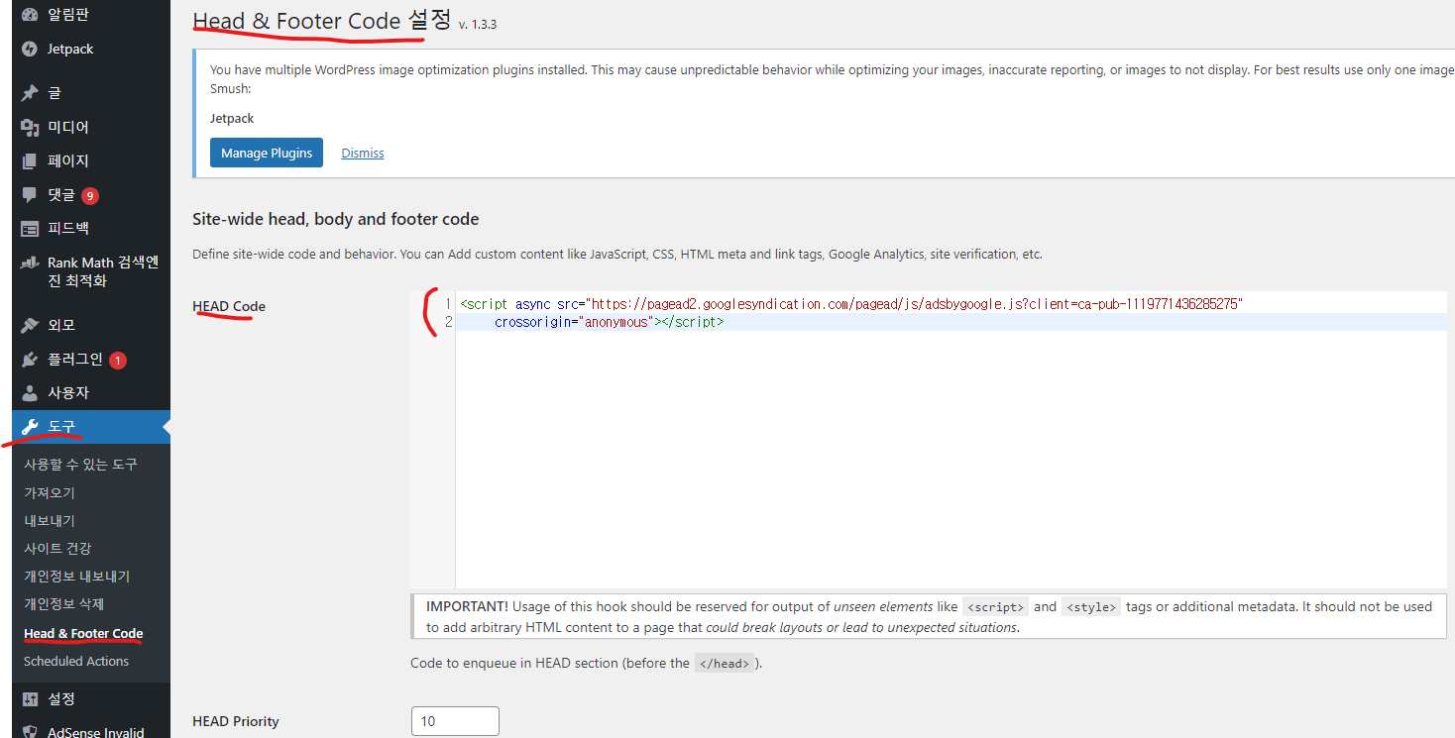The image size is (1455, 738).
Task: Click the Jetpack text in notice
Action: pos(232,118)
